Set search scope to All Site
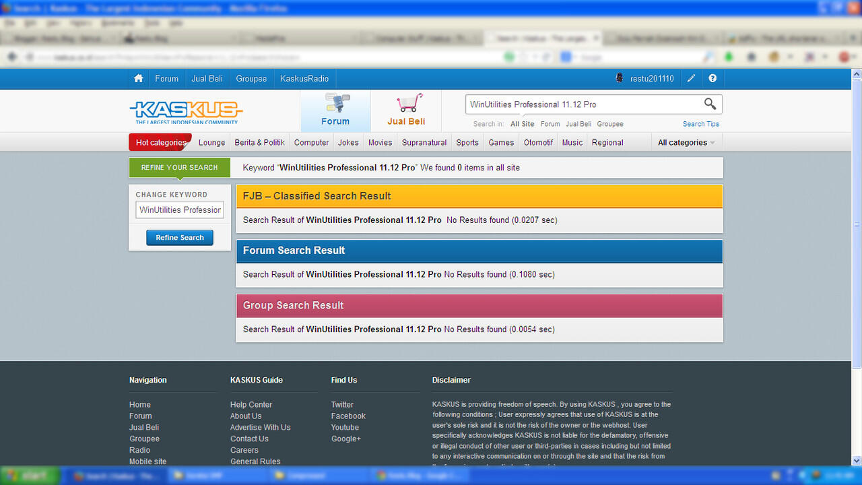 pos(522,124)
